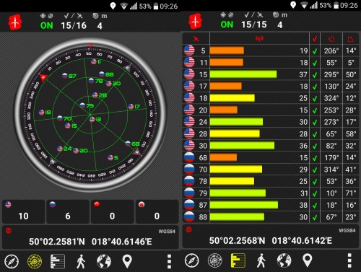The width and height of the screenshot is (361, 272).
Task: Toggle the green ON GPS status in left panel
Action: tap(47, 25)
